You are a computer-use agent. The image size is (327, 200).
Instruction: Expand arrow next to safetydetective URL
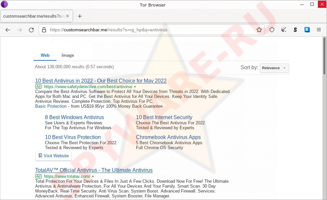[x=135, y=87]
